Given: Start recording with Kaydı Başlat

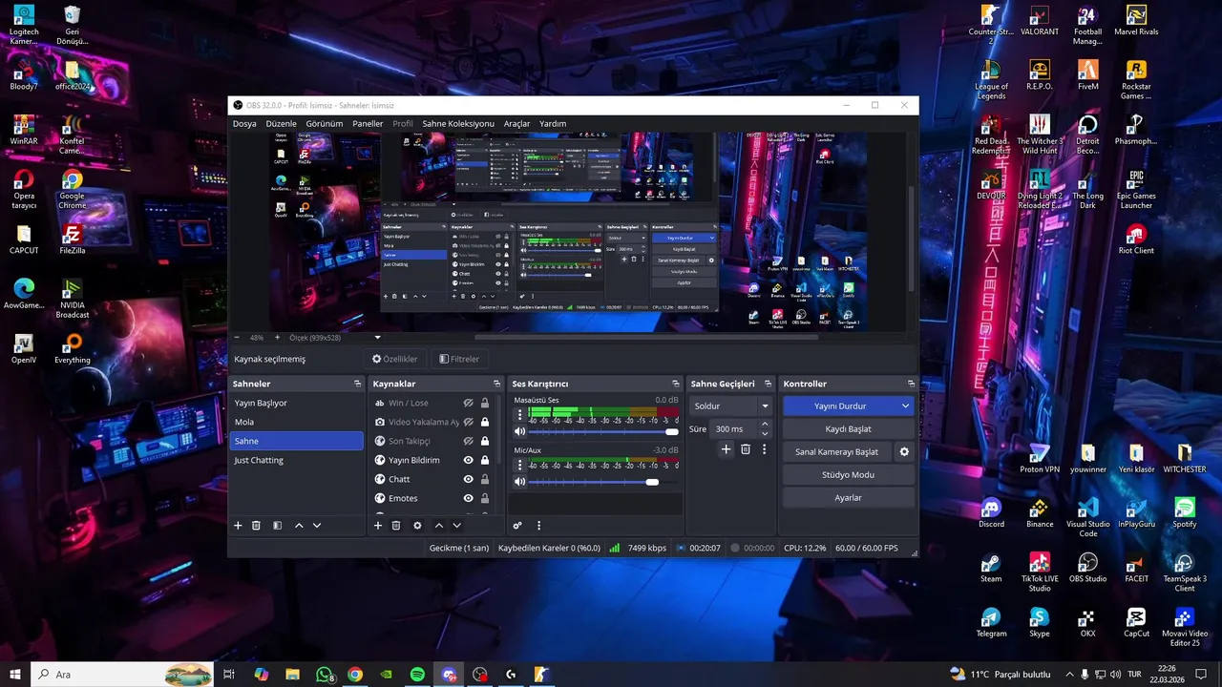Looking at the screenshot, I should point(848,429).
